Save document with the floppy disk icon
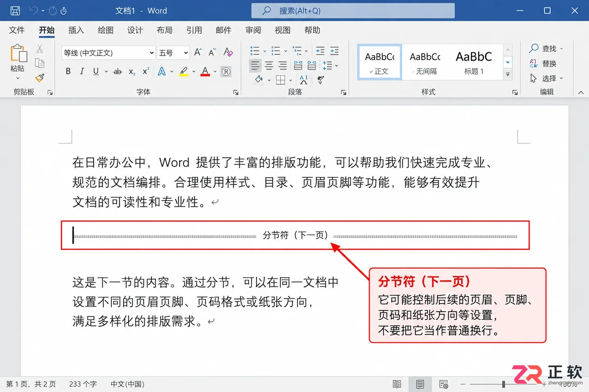This screenshot has height=392, width=589. tap(15, 11)
